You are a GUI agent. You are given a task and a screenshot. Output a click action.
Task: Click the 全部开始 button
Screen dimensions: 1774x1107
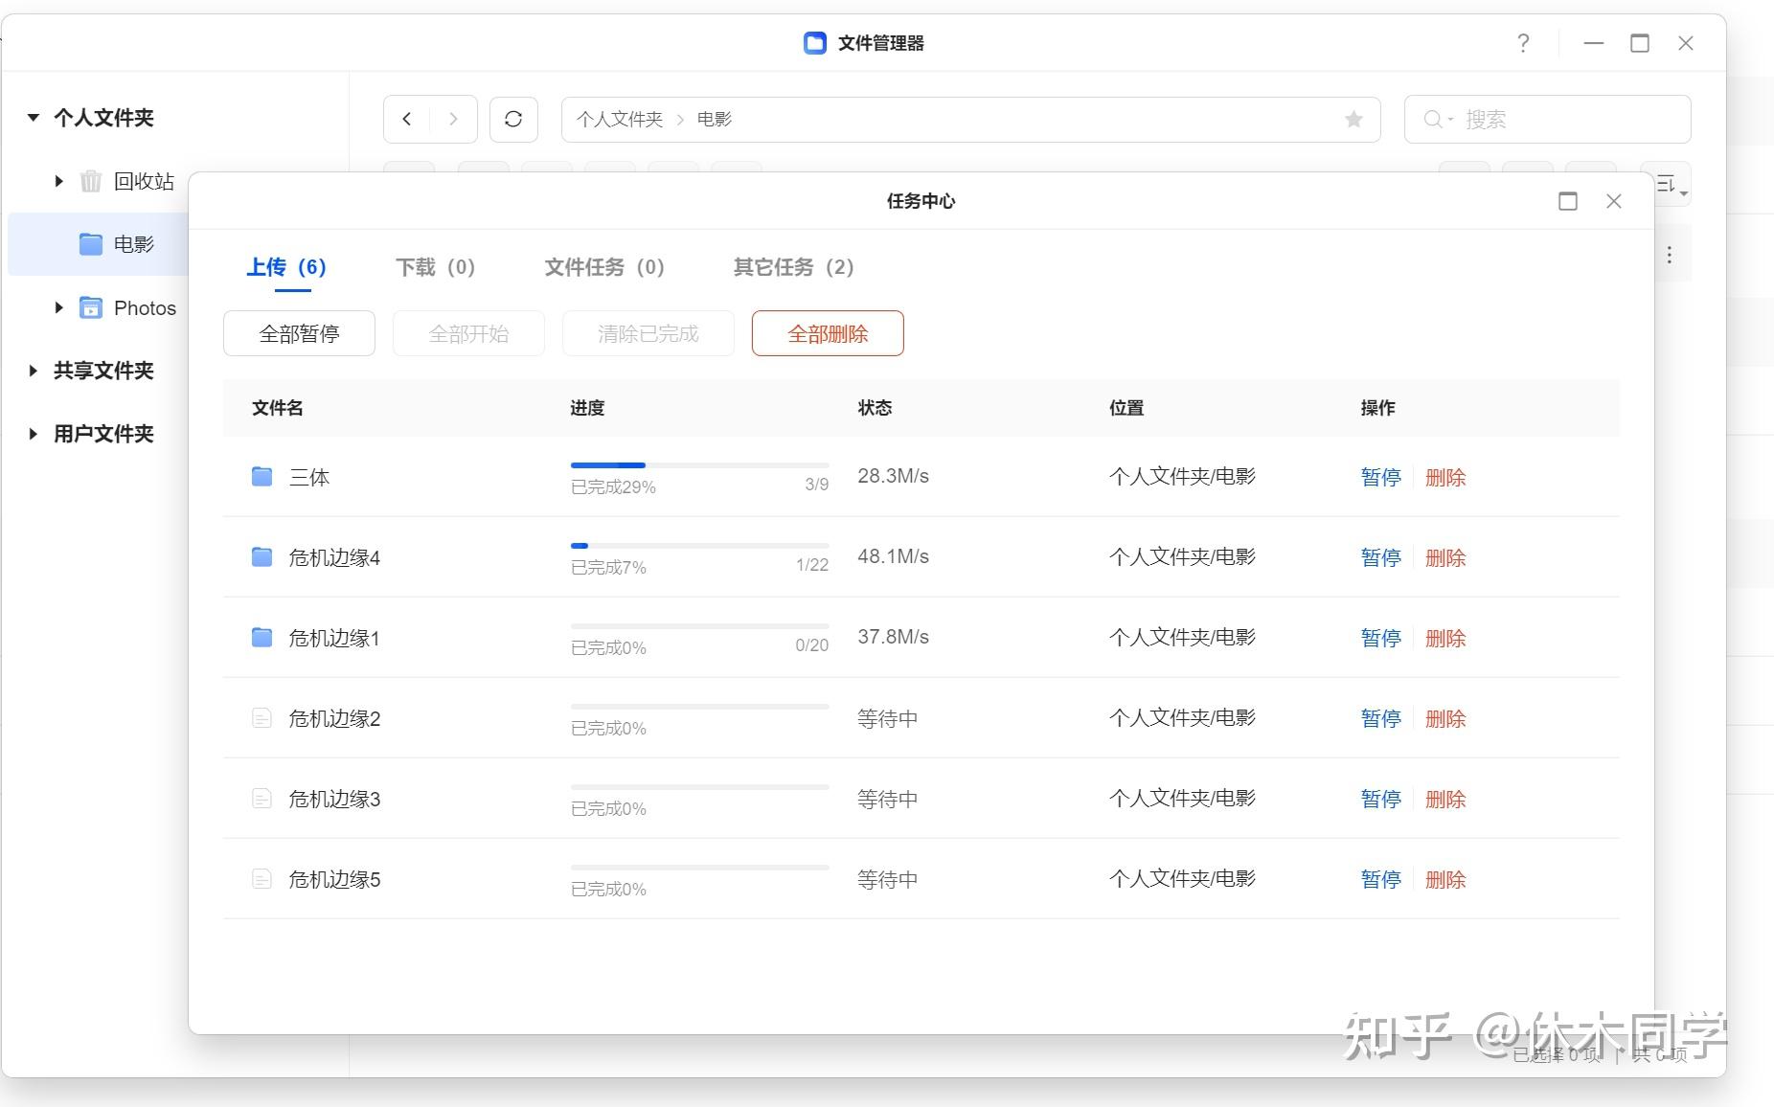[468, 333]
